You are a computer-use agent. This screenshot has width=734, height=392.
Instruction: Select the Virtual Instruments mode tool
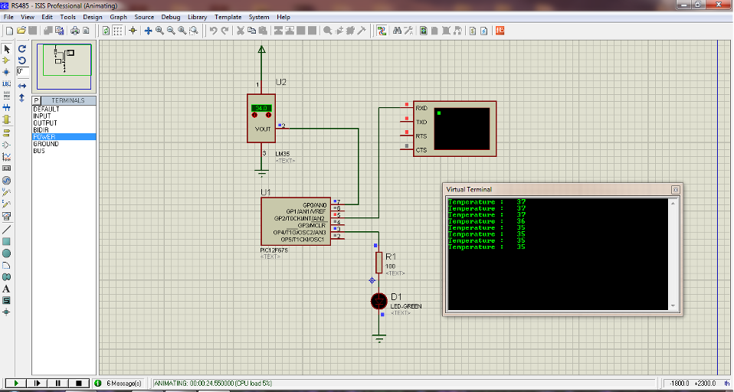pos(7,216)
